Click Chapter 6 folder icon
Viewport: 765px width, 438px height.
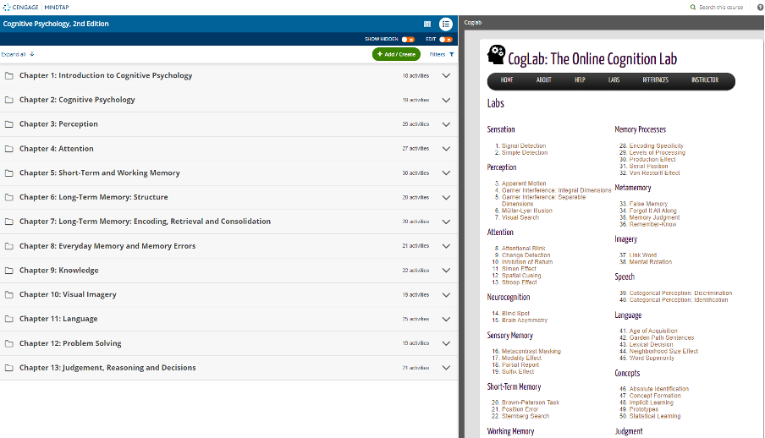[x=8, y=198]
